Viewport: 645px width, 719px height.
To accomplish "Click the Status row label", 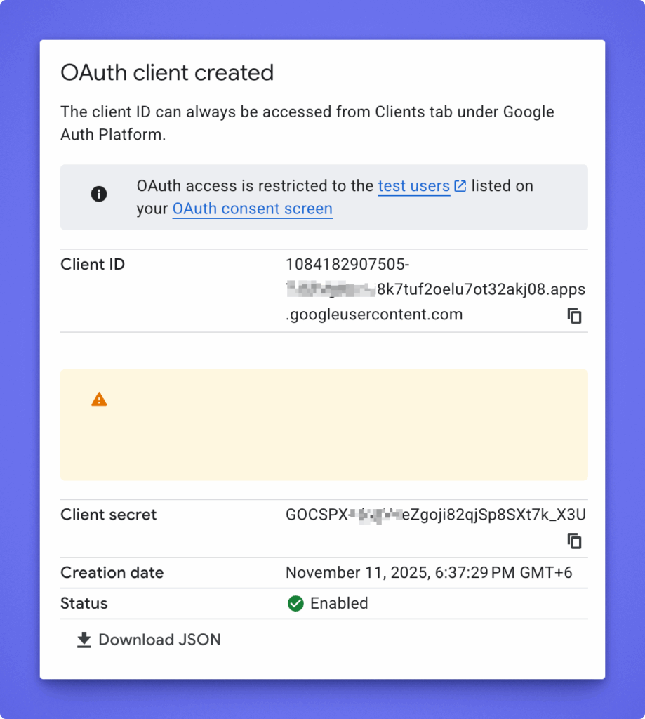I will pos(84,603).
